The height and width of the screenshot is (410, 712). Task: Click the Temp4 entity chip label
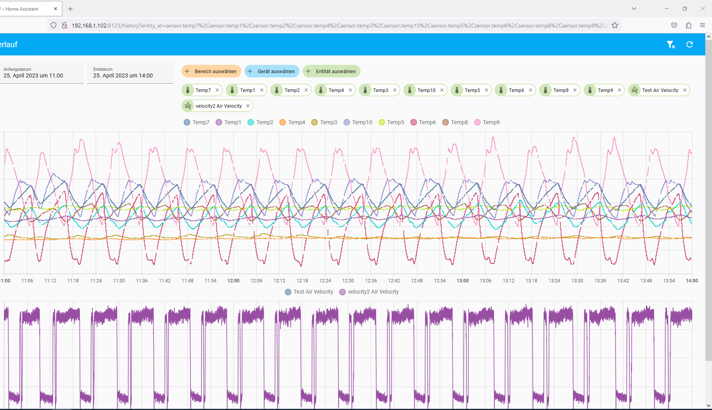point(336,90)
